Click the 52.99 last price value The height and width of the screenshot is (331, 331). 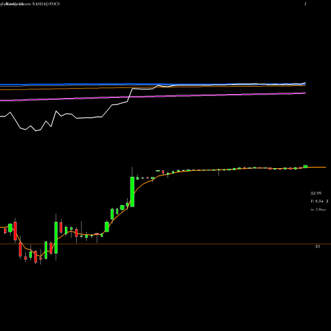pos(316,193)
